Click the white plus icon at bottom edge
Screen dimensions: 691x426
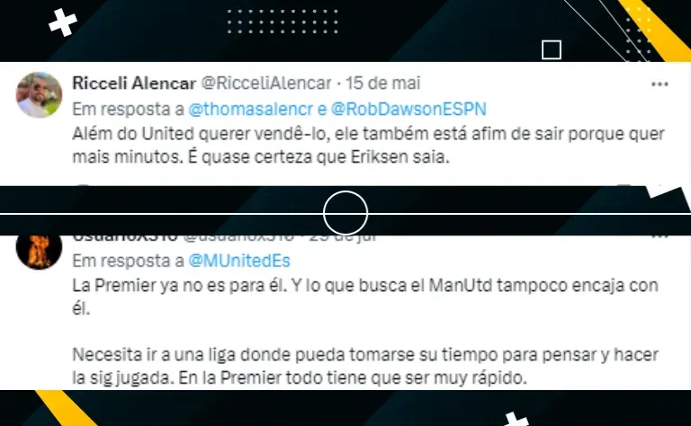point(516,419)
